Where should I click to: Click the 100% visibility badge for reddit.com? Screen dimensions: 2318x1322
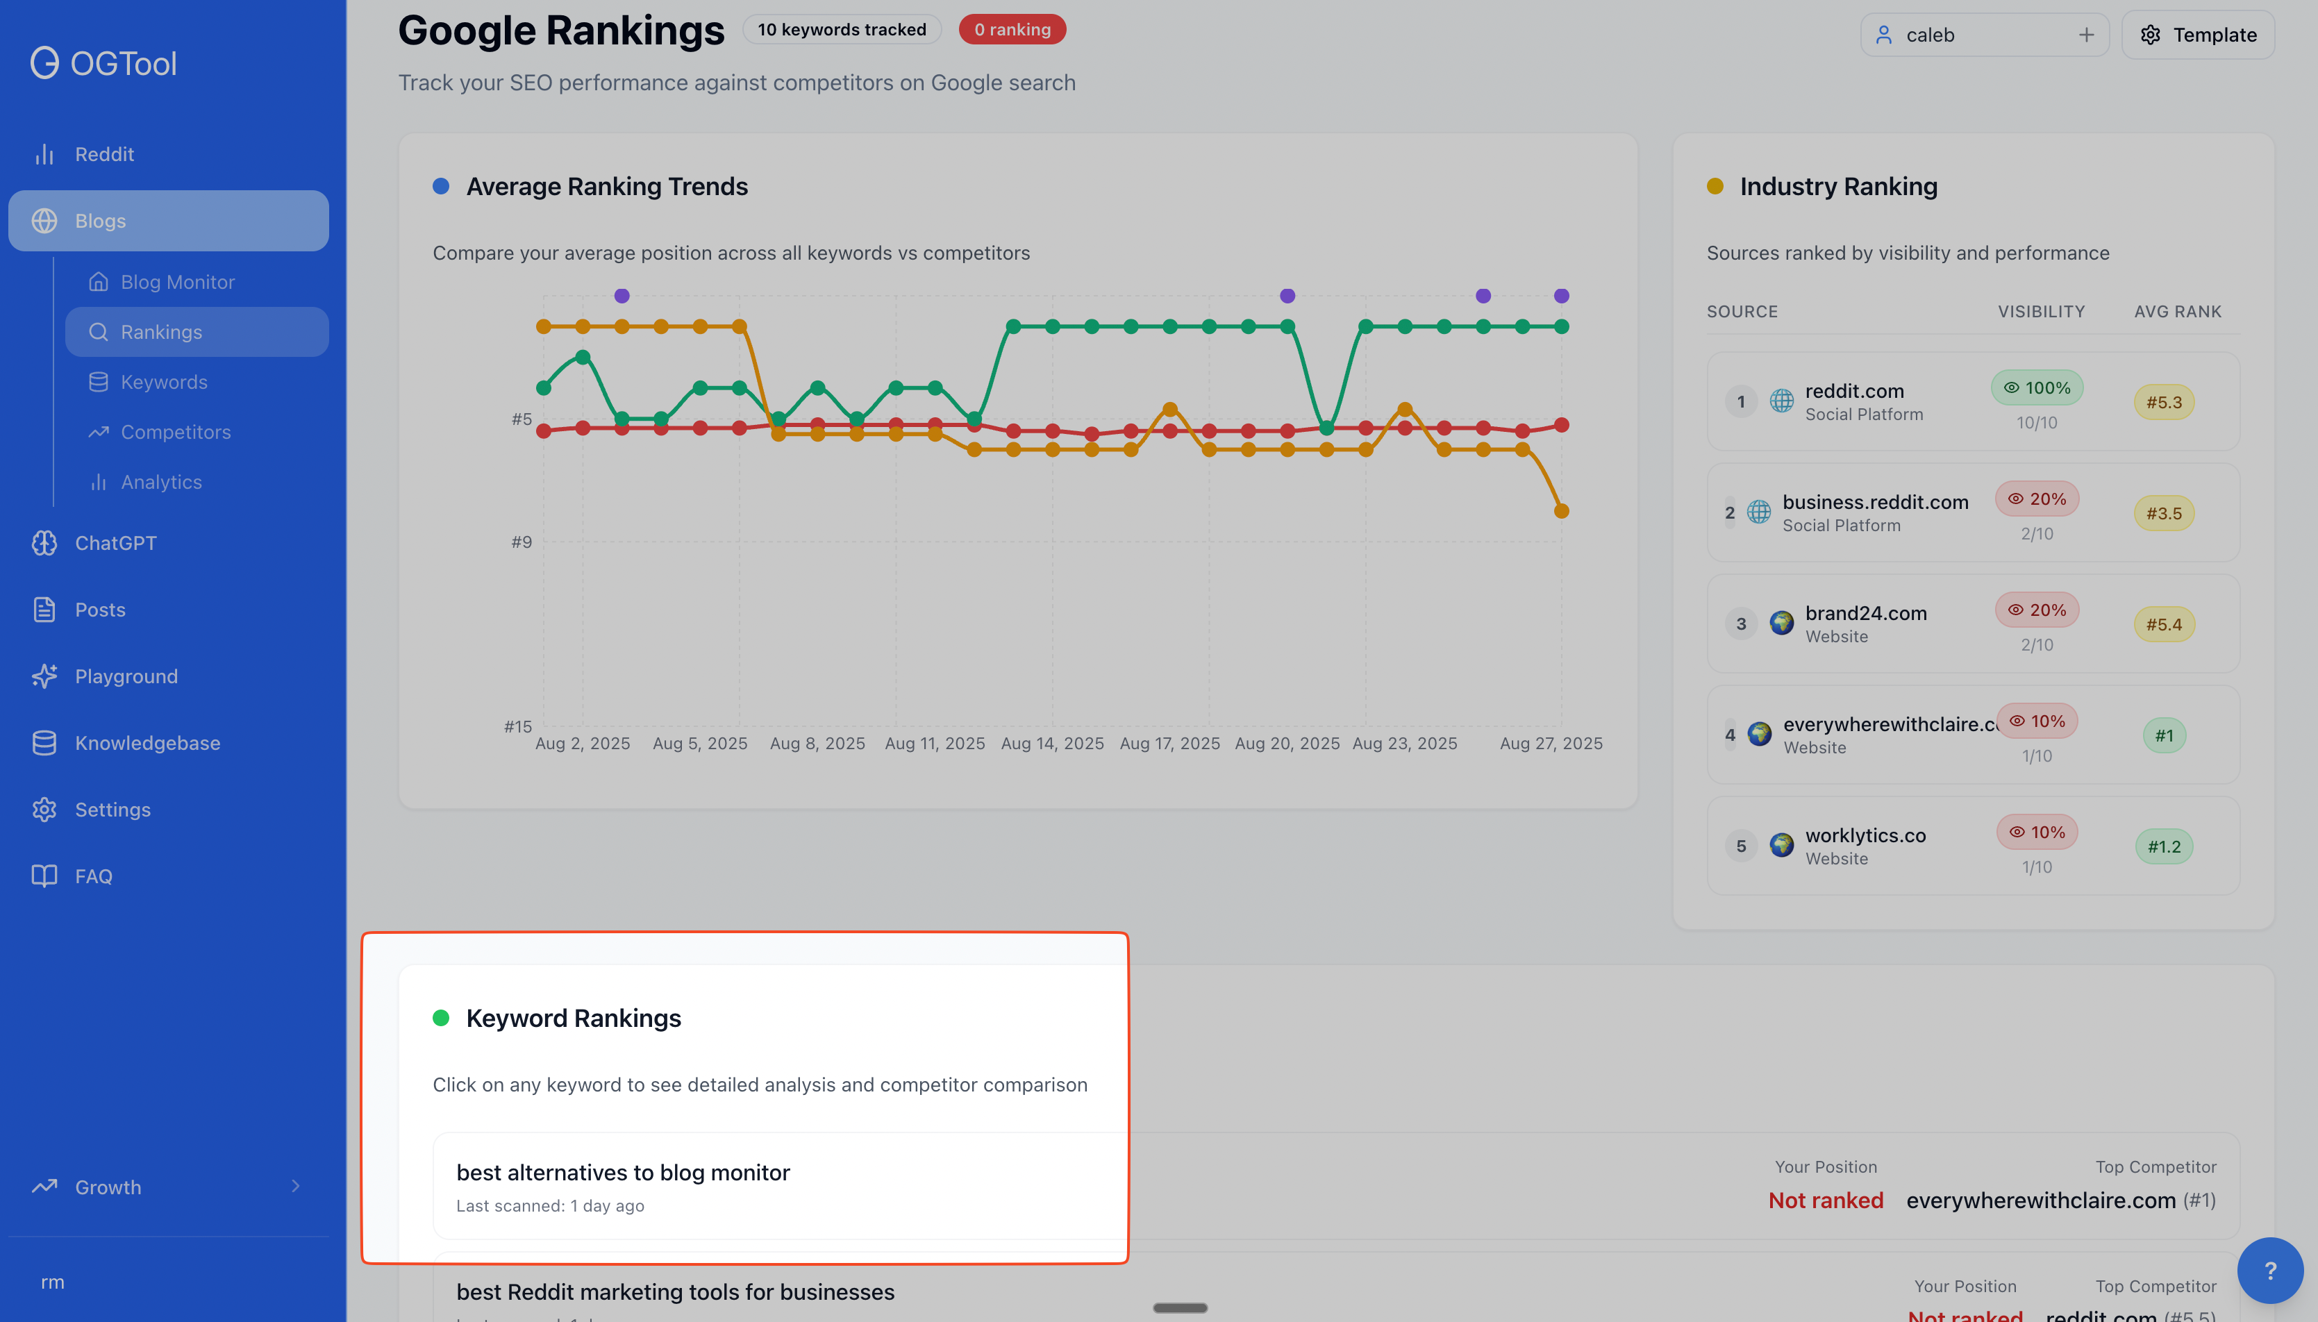tap(2037, 387)
